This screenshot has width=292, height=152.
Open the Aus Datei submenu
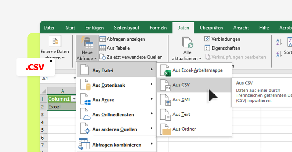point(116,70)
